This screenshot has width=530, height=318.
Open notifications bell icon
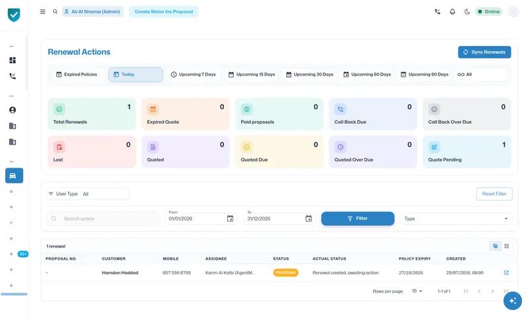coord(452,11)
